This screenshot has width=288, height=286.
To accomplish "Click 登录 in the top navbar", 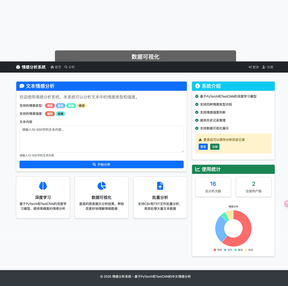I will point(253,67).
